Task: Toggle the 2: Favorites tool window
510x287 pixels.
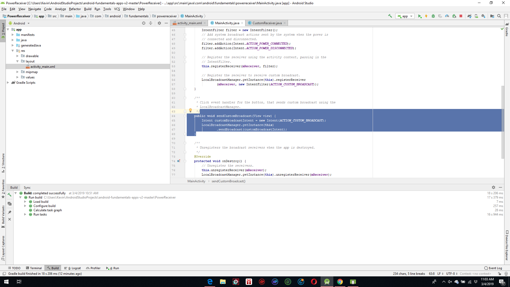Action: point(3,189)
